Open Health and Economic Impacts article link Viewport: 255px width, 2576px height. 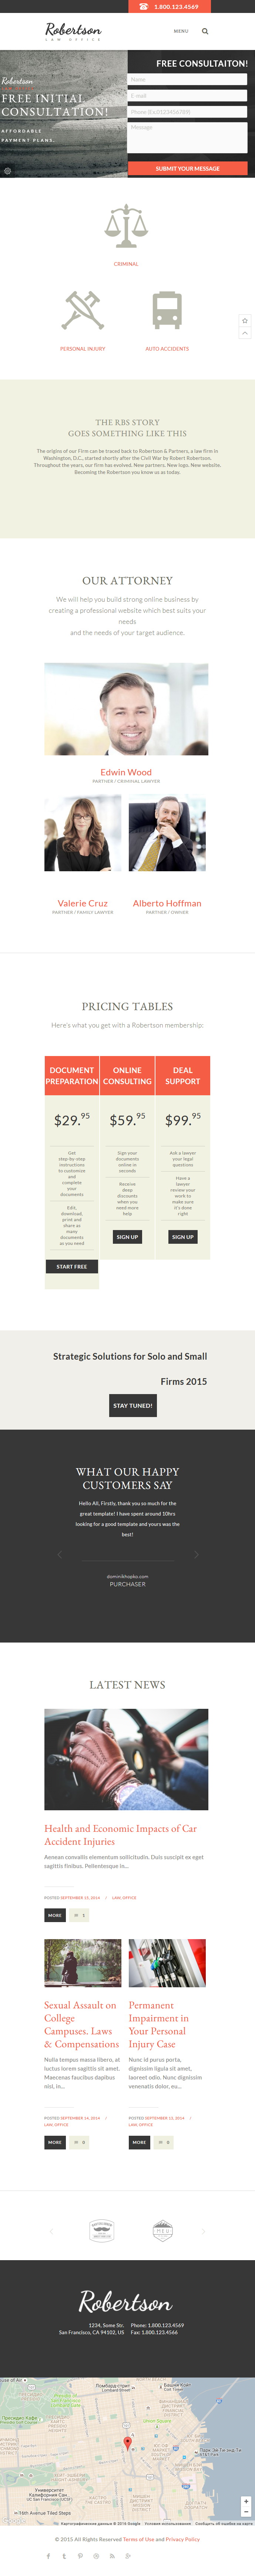coord(120,1834)
